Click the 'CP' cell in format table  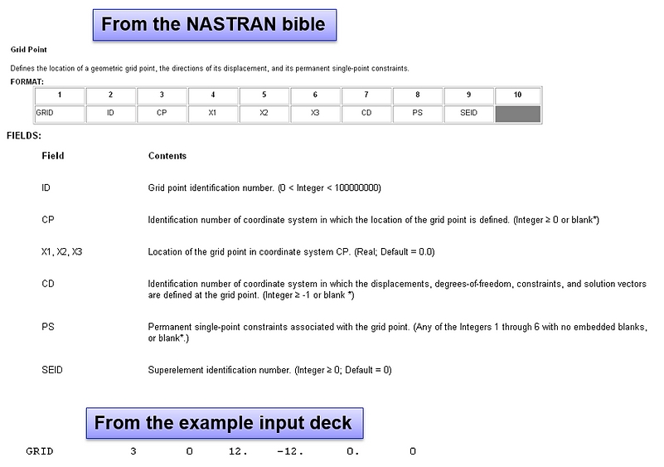(162, 114)
